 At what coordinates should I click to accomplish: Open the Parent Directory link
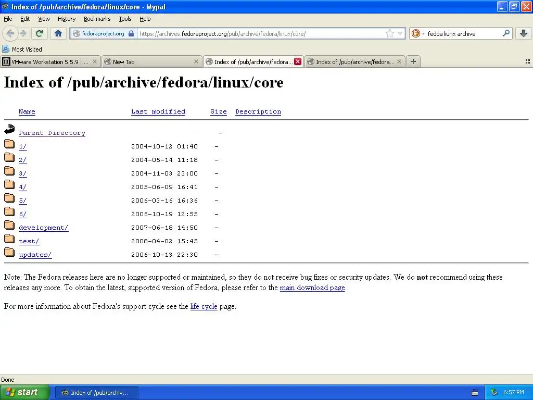pyautogui.click(x=52, y=133)
